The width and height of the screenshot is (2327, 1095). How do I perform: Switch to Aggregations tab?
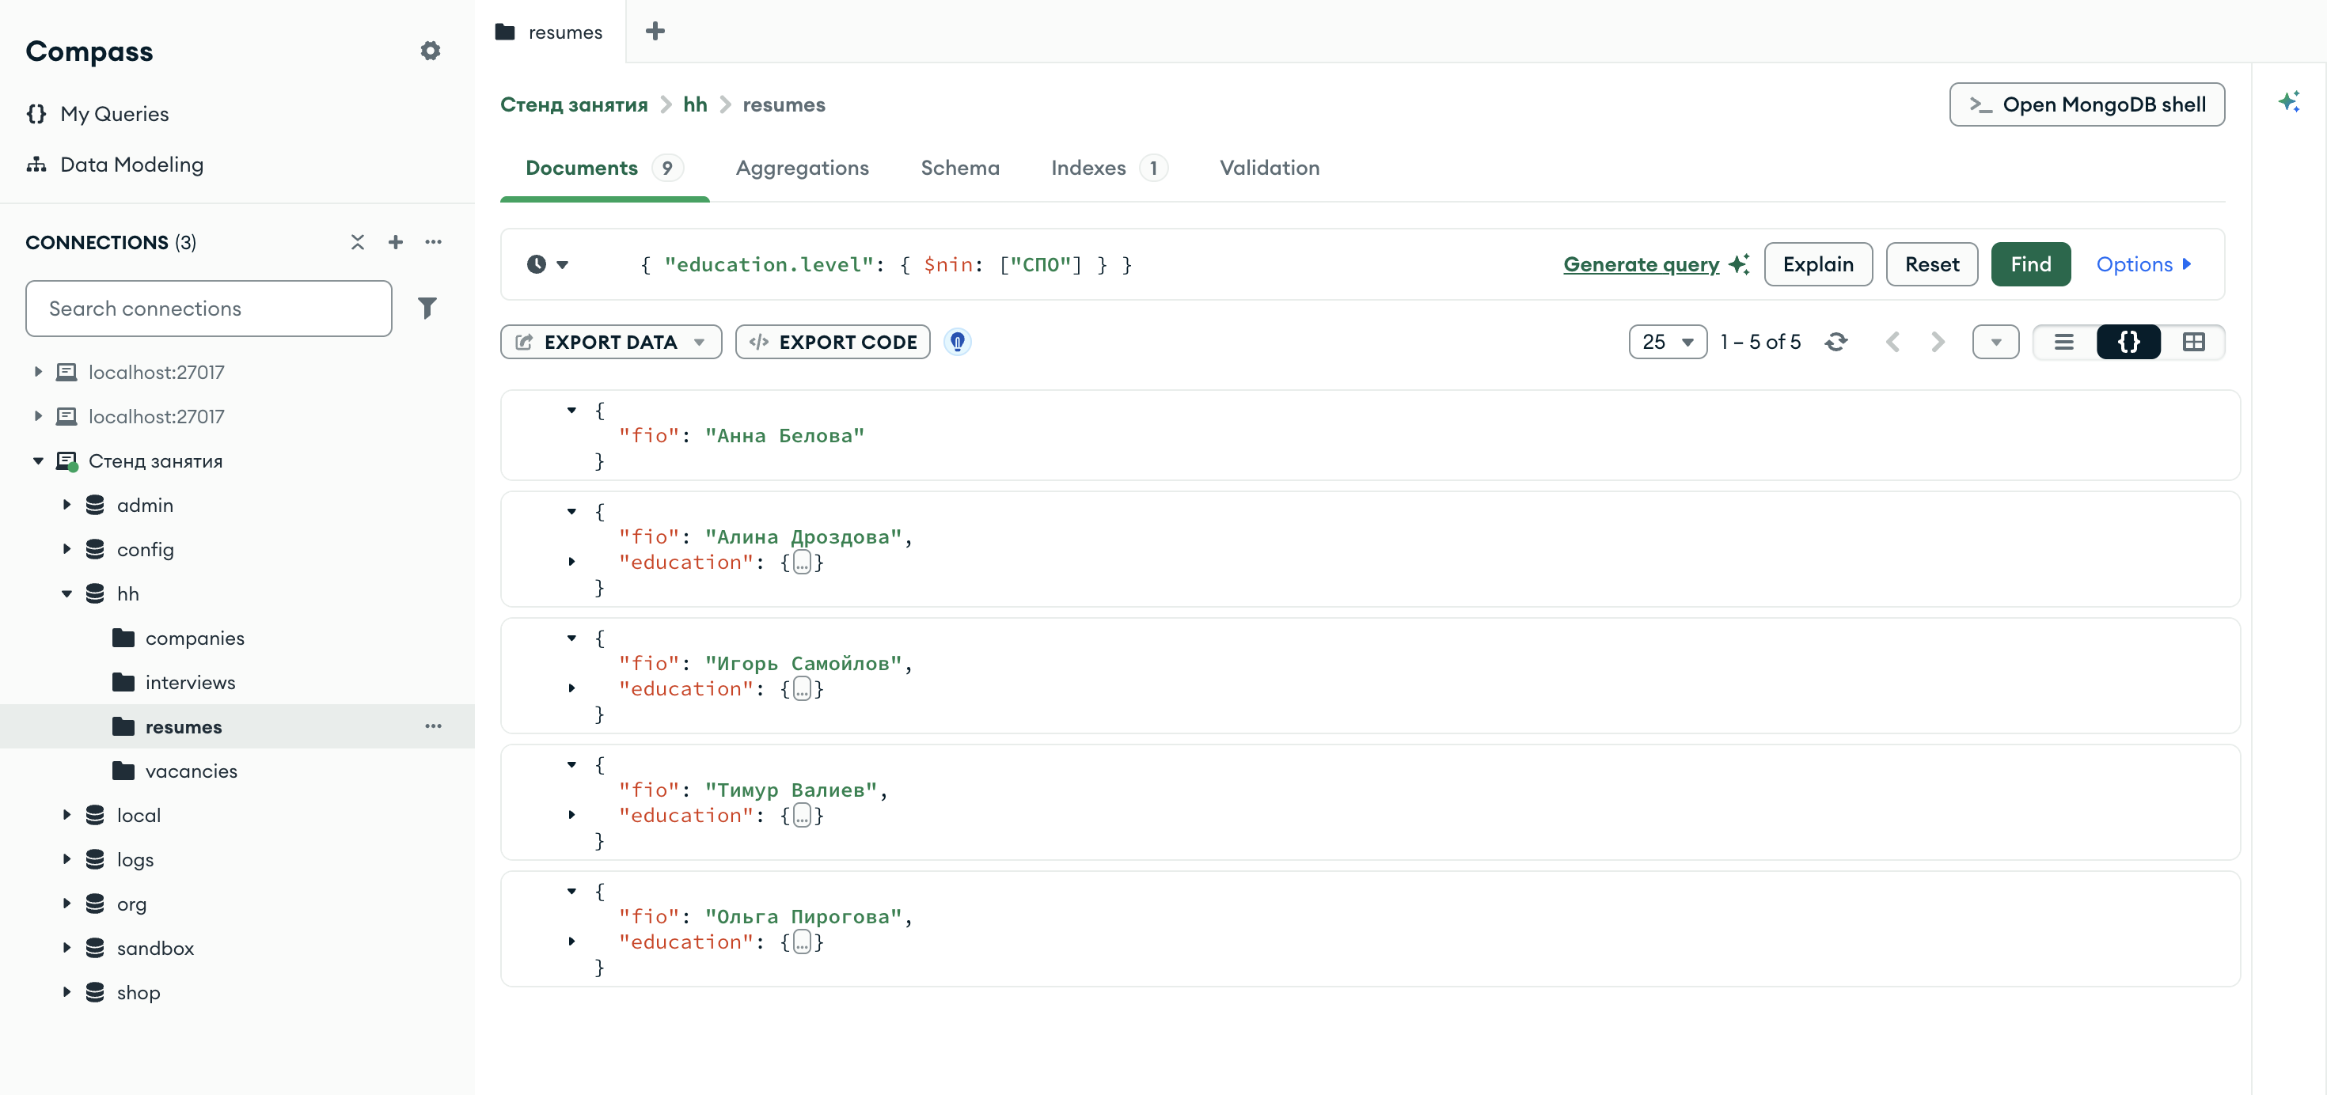point(802,168)
